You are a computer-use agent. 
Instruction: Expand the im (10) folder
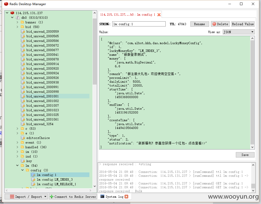pos(17,152)
